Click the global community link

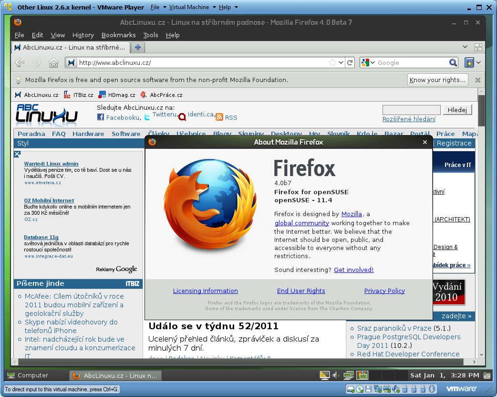click(302, 223)
